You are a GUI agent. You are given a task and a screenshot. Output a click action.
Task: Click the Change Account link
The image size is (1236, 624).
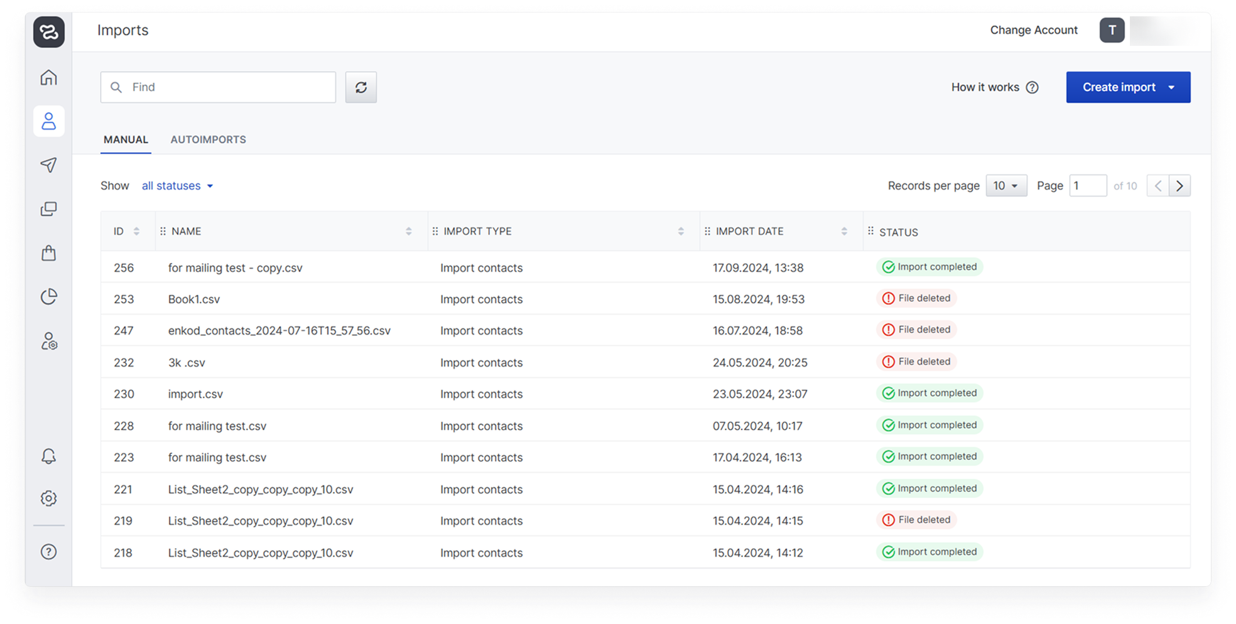click(1033, 30)
